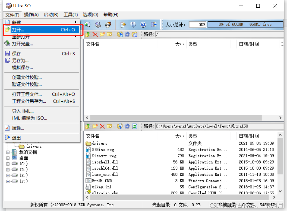Expand the (C:) drive node
The height and width of the screenshot is (211, 287).
click(x=8, y=164)
